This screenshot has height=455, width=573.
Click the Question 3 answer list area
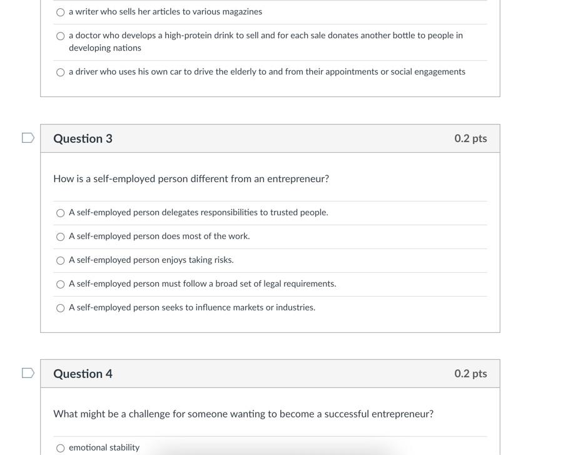tap(270, 260)
